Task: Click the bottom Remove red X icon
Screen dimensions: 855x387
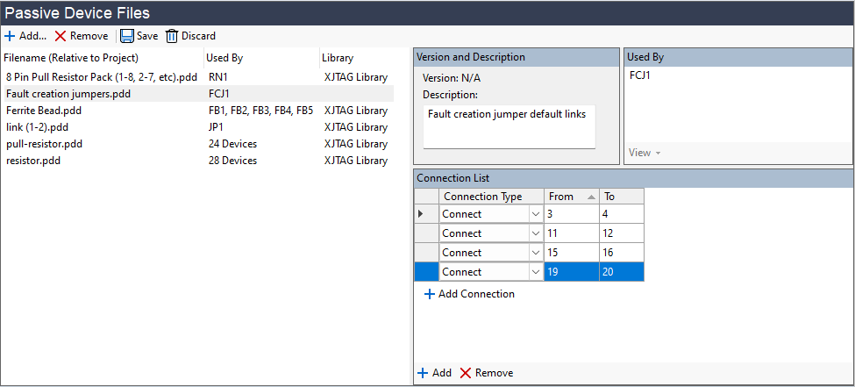Action: point(466,373)
